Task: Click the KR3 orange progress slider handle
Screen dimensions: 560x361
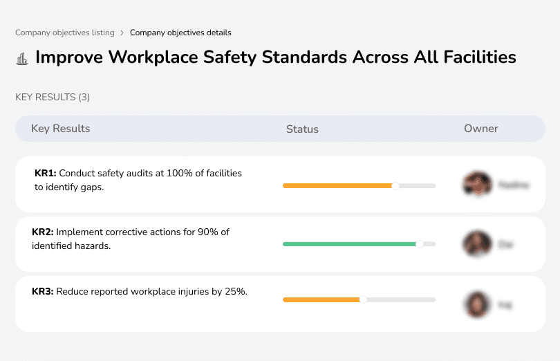Action: pyautogui.click(x=363, y=299)
